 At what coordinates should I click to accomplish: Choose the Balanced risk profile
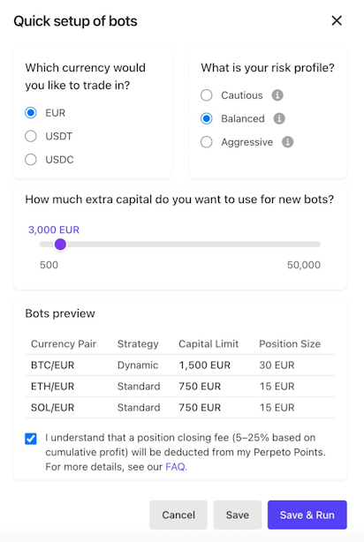(x=207, y=118)
